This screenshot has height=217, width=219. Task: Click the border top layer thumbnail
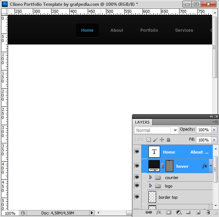point(152,197)
